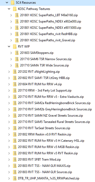
Task: Select 201802 RVT RUM for RRW v5 RVT Reskin.zip
Action: pos(48,153)
